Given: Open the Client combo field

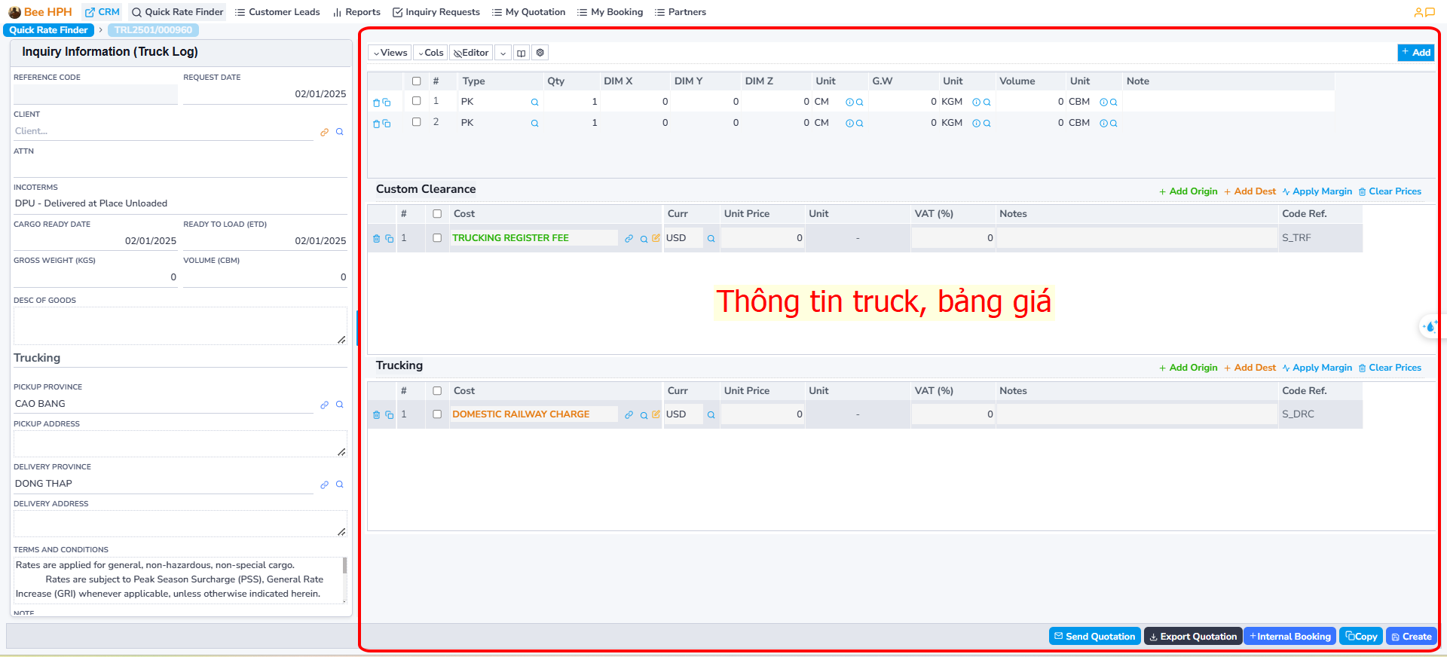Looking at the screenshot, I should 163,131.
